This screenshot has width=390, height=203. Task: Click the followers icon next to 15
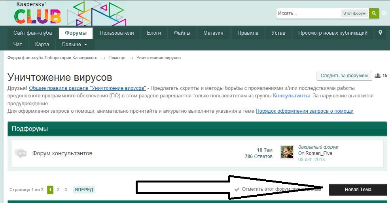tap(378, 76)
